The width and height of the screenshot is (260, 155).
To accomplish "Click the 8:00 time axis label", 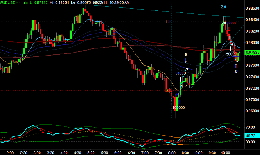I will [172, 153].
